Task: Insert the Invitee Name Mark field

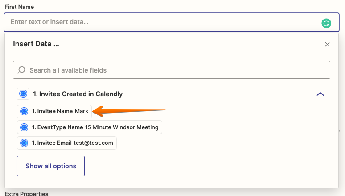Action: point(54,111)
